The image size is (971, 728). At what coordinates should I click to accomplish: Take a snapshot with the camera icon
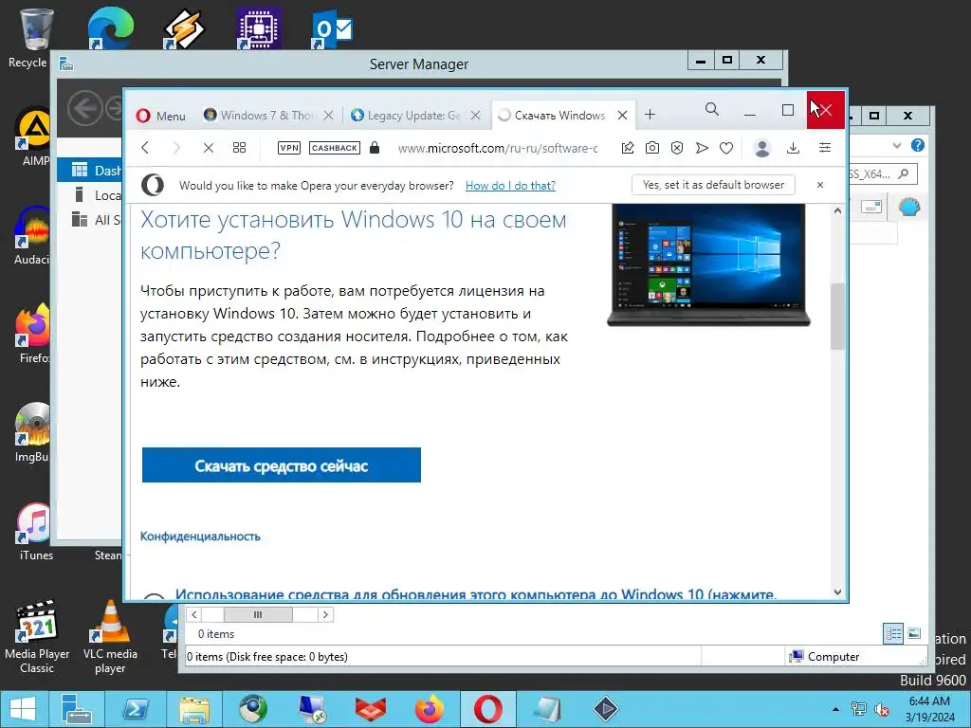(652, 147)
